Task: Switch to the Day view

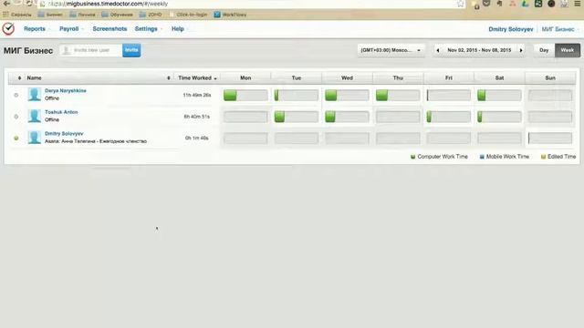Action: [544, 50]
